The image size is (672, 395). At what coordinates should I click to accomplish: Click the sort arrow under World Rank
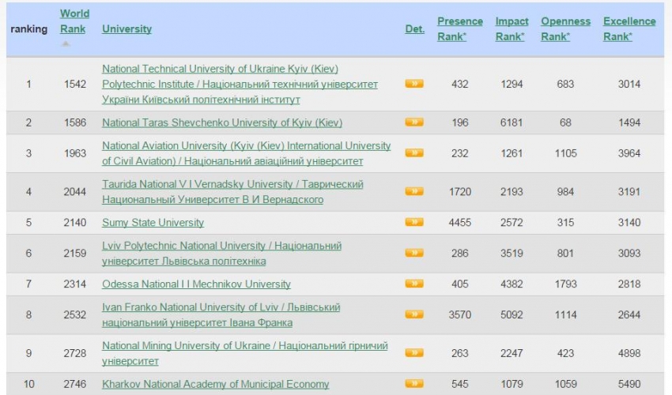[66, 43]
